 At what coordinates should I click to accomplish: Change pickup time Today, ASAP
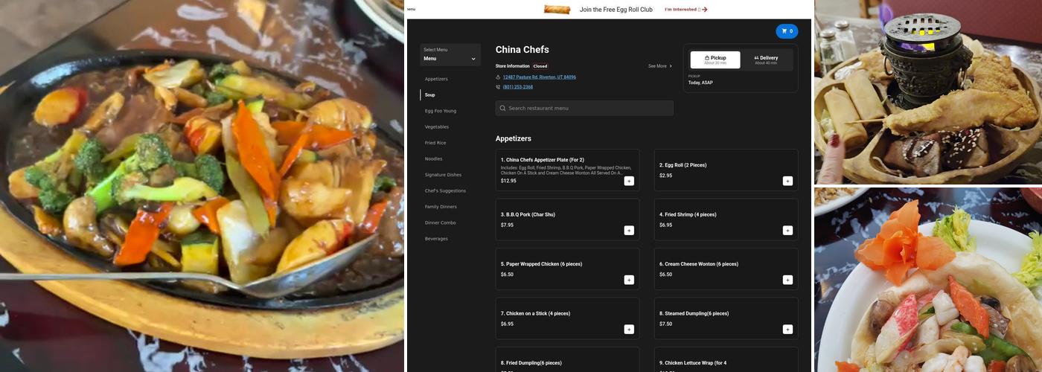[700, 83]
